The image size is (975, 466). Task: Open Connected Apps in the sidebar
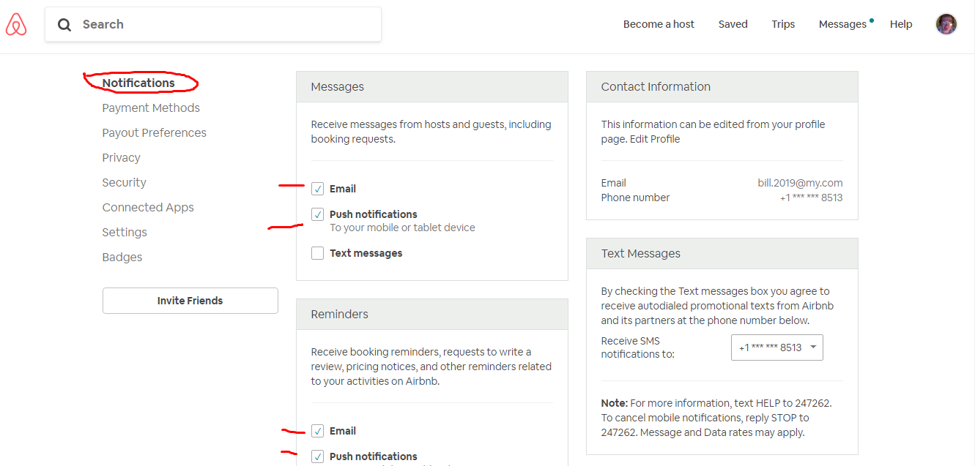(148, 208)
